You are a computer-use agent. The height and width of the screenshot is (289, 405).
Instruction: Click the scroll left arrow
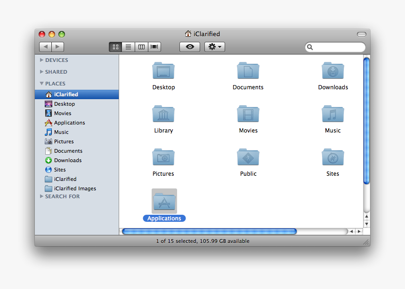coord(351,232)
